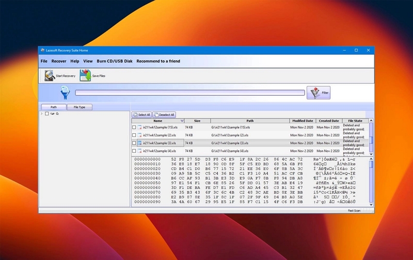Sort by the Path column header

click(250, 121)
